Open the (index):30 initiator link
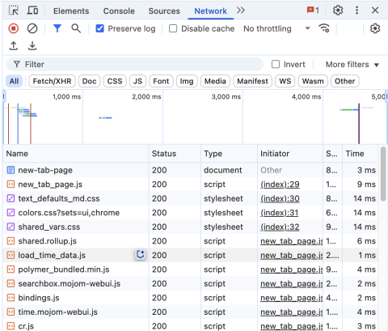 280,198
